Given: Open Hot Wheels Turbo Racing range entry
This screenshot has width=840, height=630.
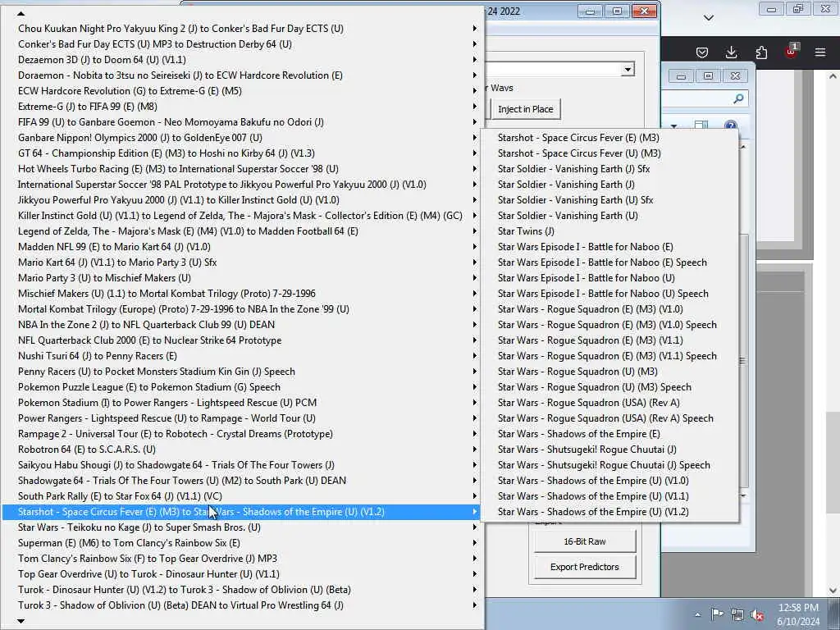Looking at the screenshot, I should point(243,169).
